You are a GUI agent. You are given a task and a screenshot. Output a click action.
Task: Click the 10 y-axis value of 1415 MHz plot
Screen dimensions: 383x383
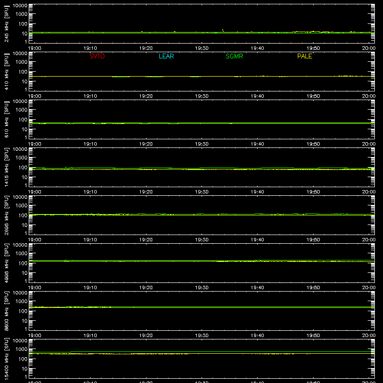24,177
